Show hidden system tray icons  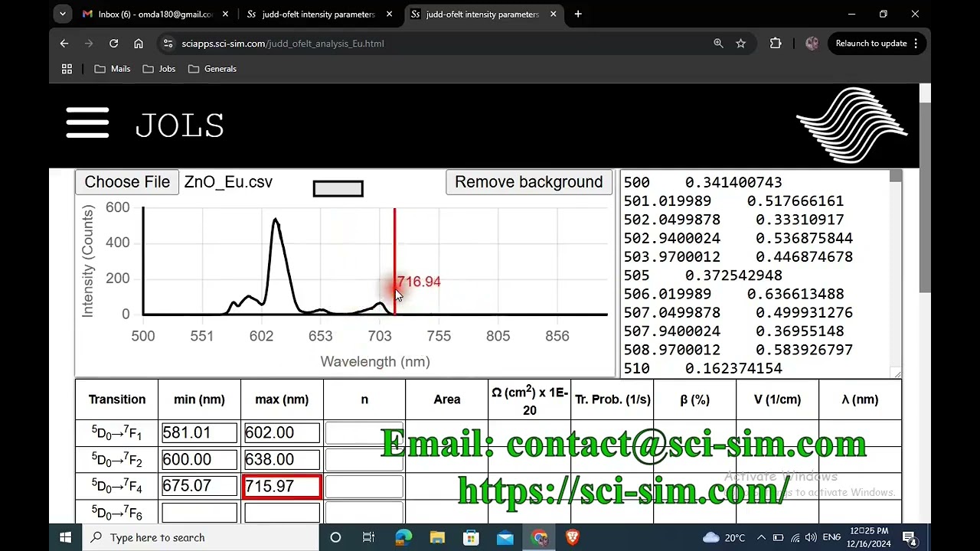(x=761, y=537)
